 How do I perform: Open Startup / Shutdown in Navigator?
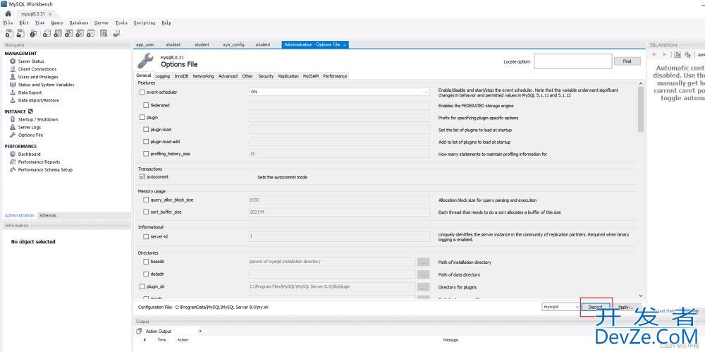38,120
